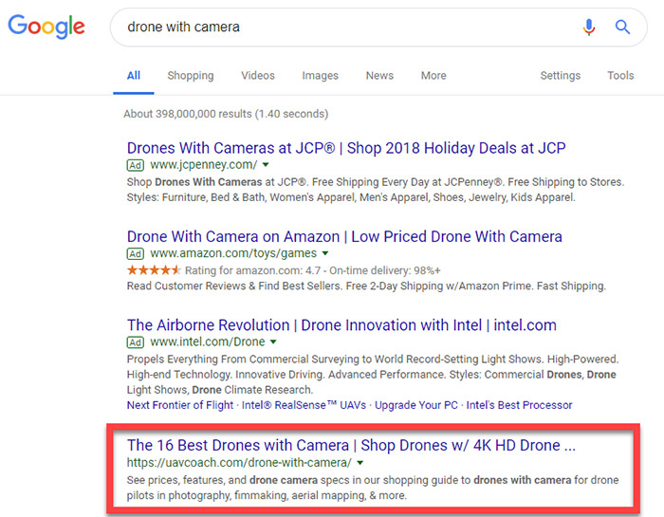Screen dimensions: 664x517
Task: Expand dropdown arrow beside www.intel.com/Drone
Action: 273,342
